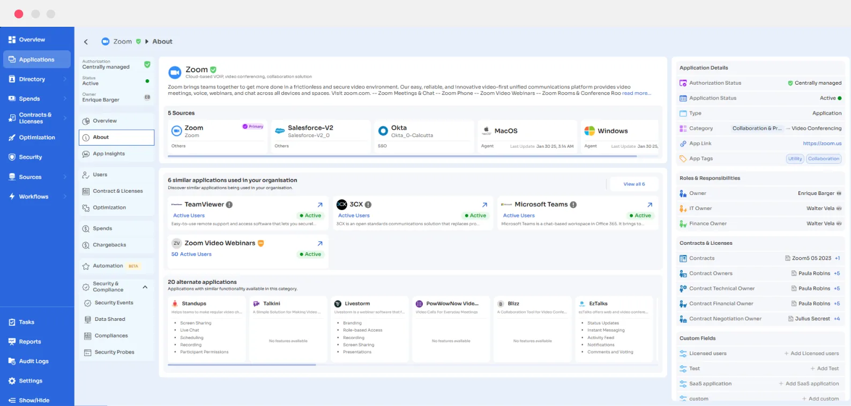
Task: Click 50 Active Users link
Action: (x=191, y=254)
